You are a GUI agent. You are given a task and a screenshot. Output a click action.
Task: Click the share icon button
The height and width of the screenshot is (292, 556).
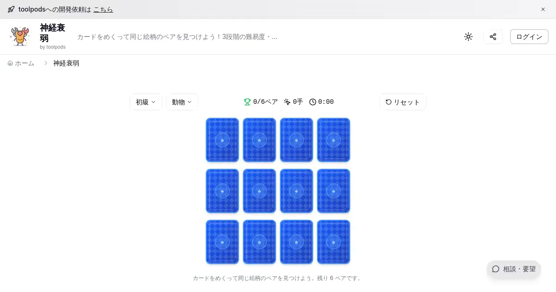pyautogui.click(x=493, y=37)
